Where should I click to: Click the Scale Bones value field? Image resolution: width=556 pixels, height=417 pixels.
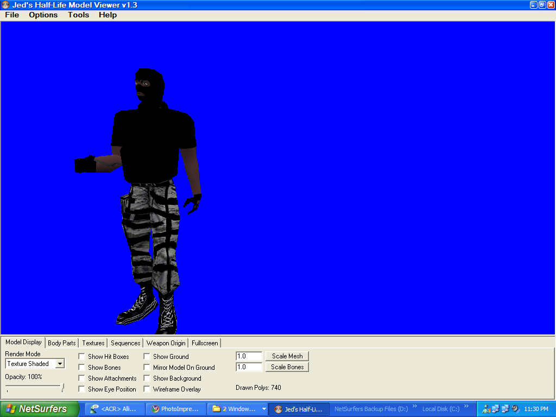(x=249, y=367)
